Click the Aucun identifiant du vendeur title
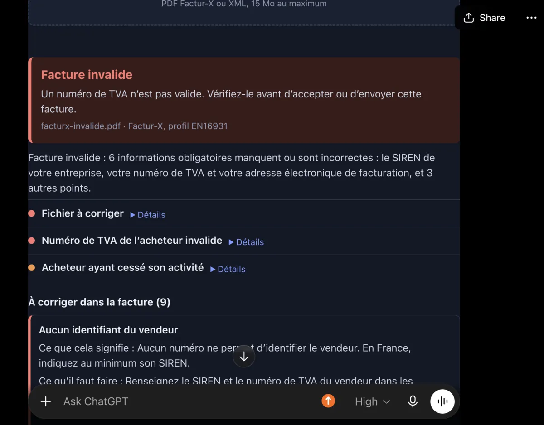 pos(108,330)
